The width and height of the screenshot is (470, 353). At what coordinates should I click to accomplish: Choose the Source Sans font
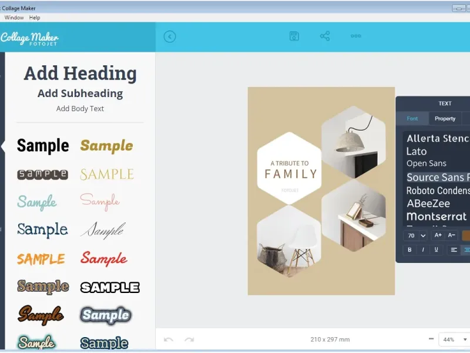click(438, 177)
